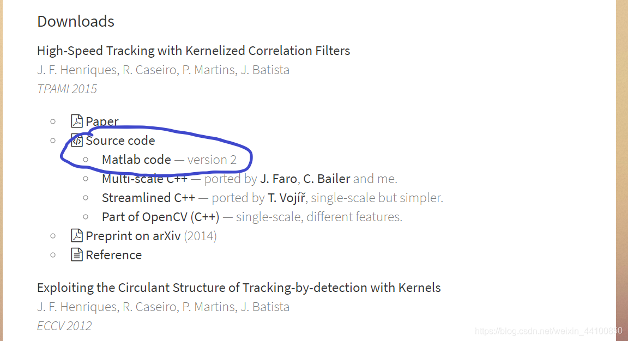Click the document icon next to Reference
The height and width of the screenshot is (341, 628).
(x=76, y=254)
